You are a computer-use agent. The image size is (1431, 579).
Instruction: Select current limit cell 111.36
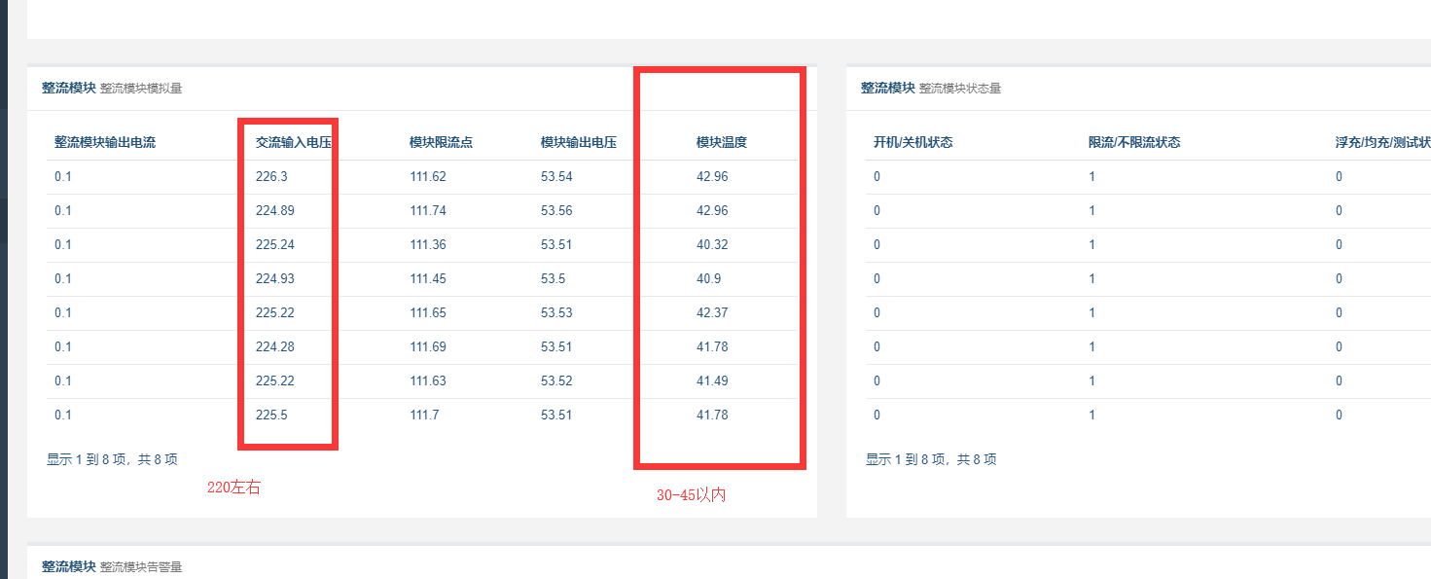pos(428,244)
